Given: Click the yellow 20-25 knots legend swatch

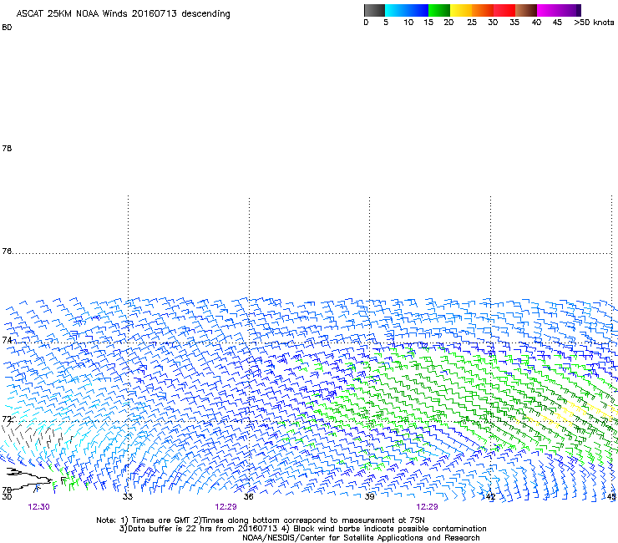Looking at the screenshot, I should point(461,10).
